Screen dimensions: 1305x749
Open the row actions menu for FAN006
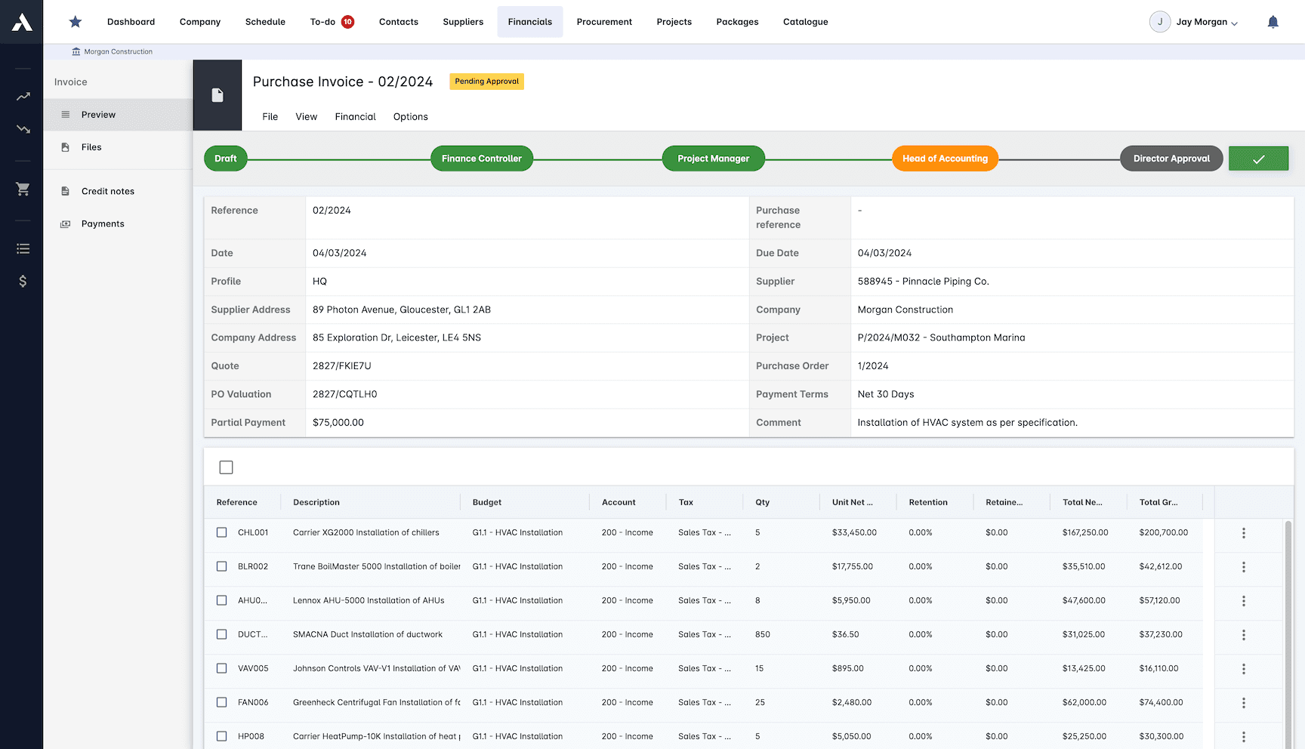coord(1243,702)
